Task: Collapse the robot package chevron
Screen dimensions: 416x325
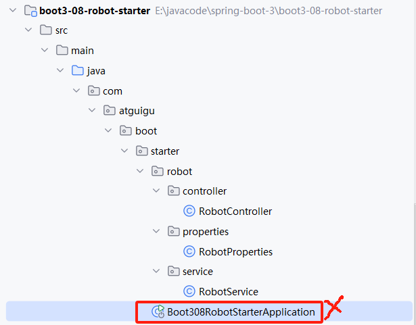Action: [x=140, y=171]
